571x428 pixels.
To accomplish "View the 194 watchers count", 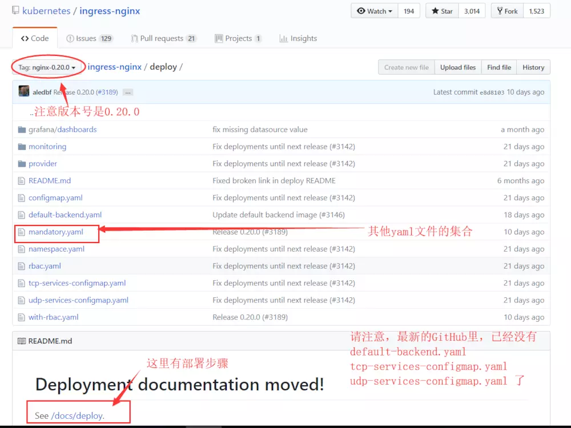I will (409, 11).
